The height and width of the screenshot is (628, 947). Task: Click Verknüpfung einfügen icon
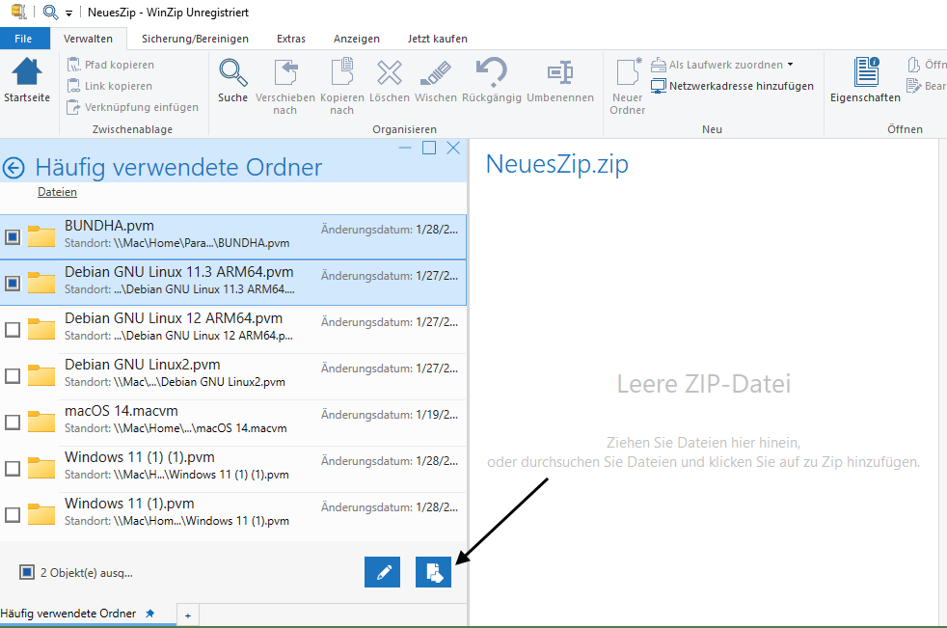click(73, 107)
